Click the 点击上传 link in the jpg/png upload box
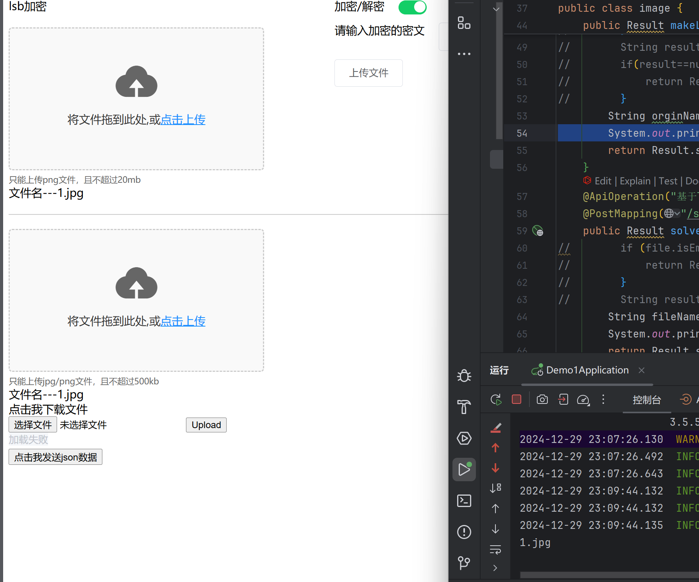 click(x=183, y=321)
